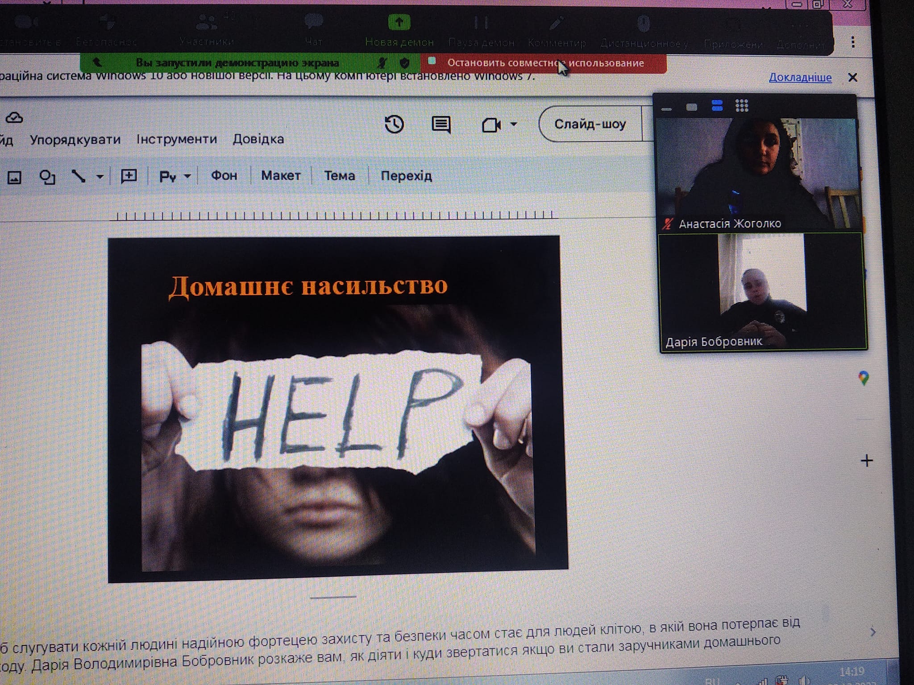Expand the line tool dropdown arrow

click(100, 177)
